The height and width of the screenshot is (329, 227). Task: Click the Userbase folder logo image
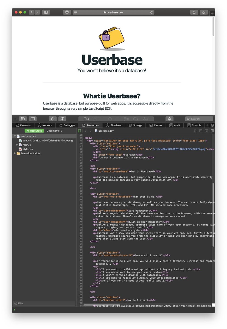tap(112, 38)
